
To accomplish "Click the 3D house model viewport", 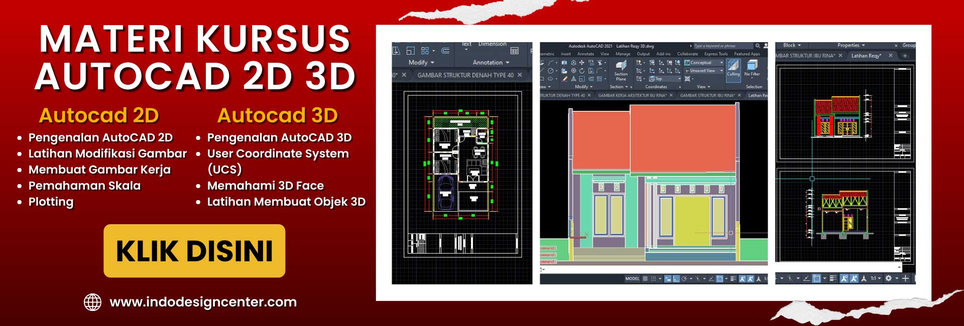I will [654, 182].
